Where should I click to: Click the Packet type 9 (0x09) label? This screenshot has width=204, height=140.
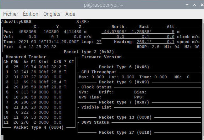pyautogui.click(x=124, y=82)
